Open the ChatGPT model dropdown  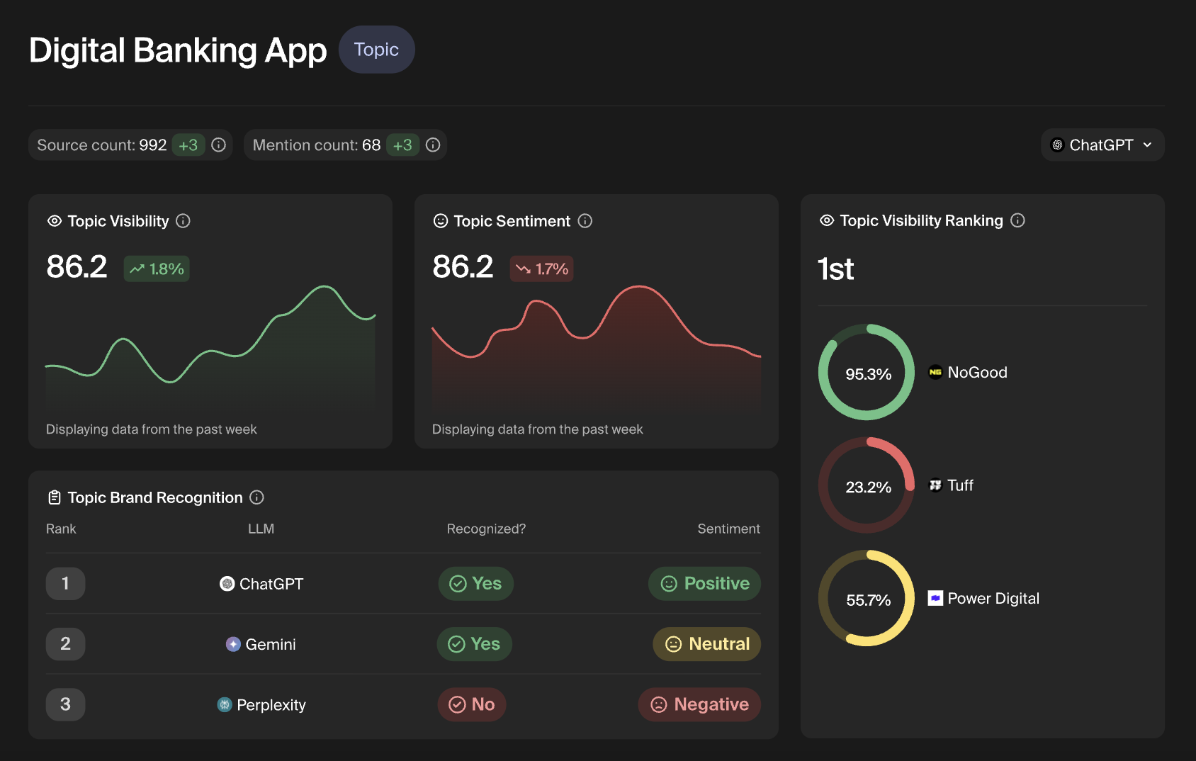point(1102,145)
